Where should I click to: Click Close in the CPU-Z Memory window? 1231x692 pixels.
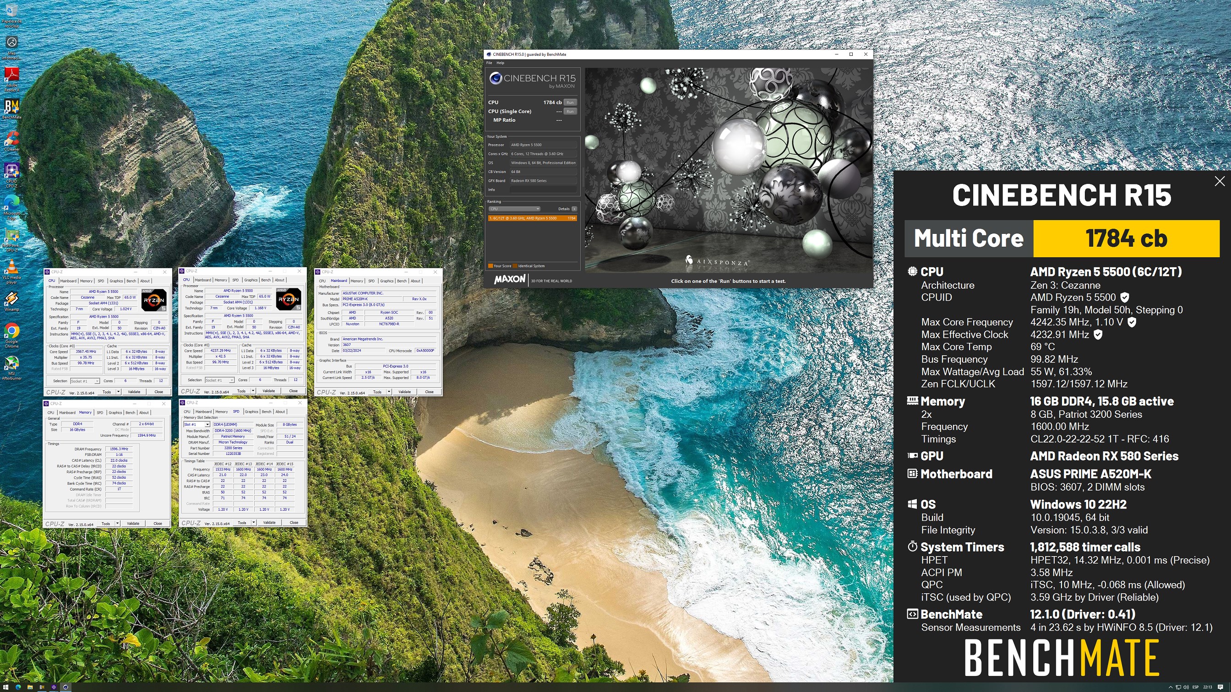tap(158, 524)
